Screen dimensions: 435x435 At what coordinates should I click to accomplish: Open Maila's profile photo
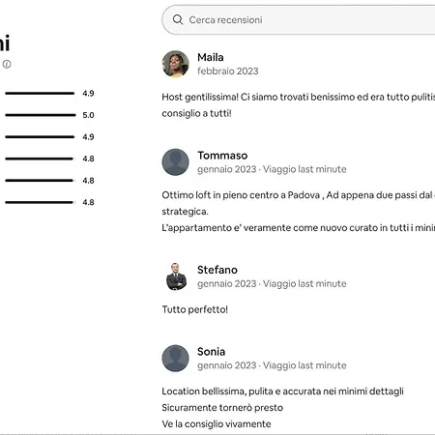(175, 64)
